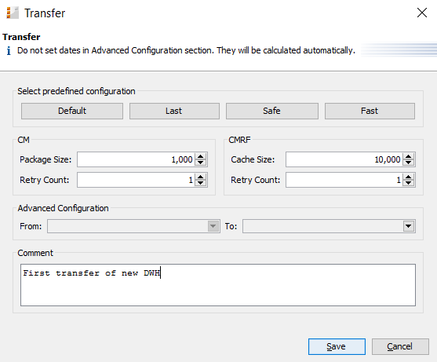Choose the Safe predefined configuration
This screenshot has height=362, width=437.
click(272, 111)
